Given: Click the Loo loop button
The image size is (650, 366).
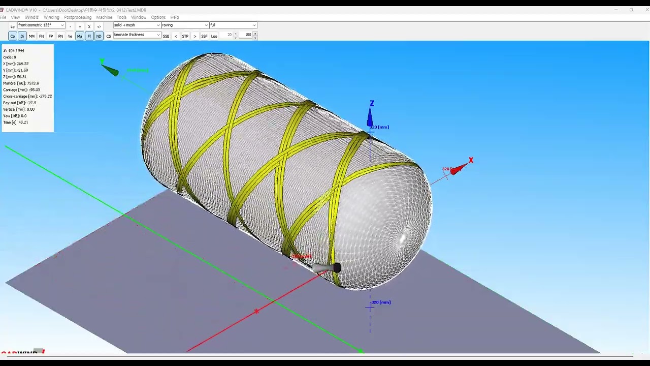Looking at the screenshot, I should 214,36.
